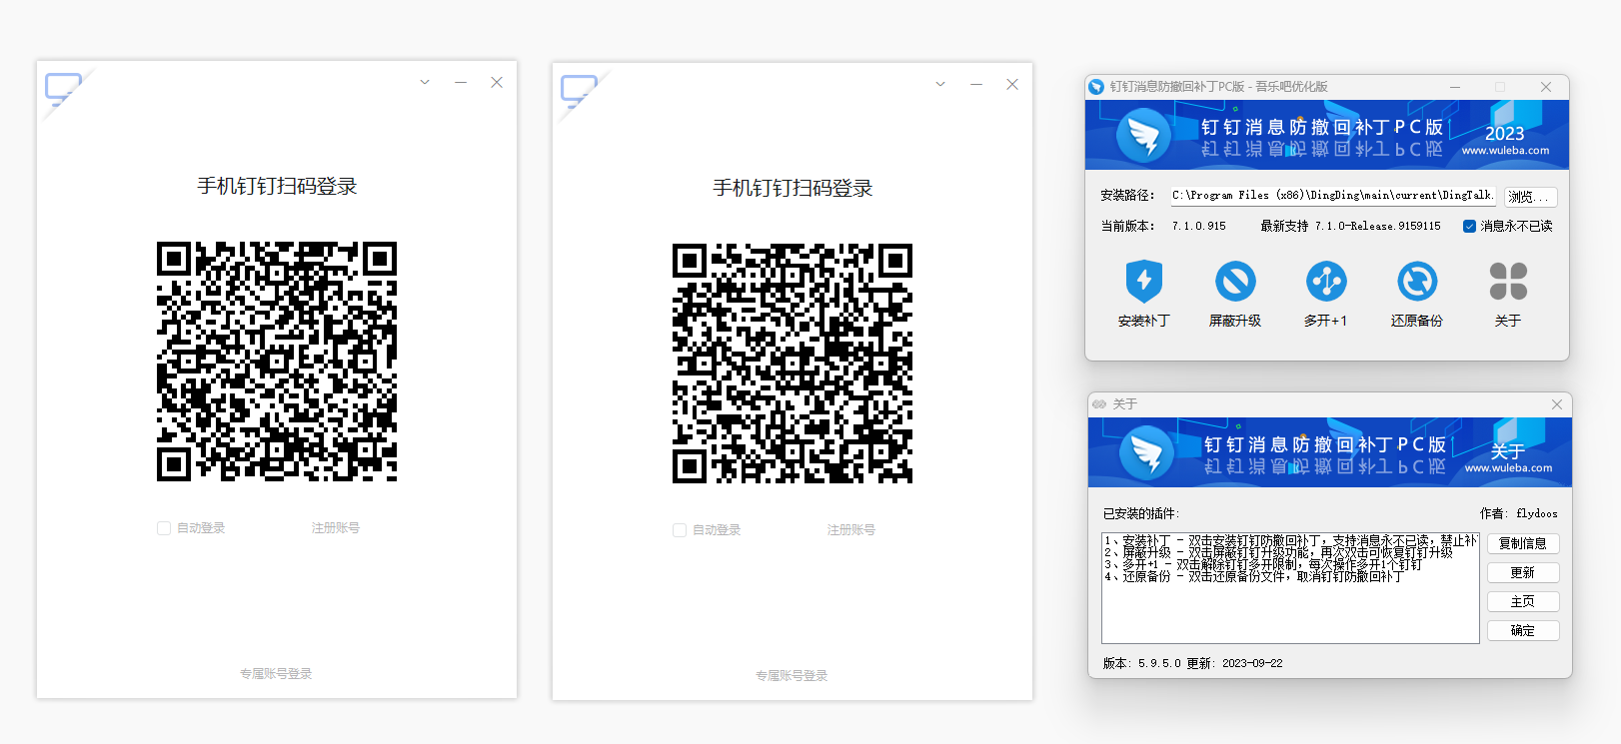Click the DingTalk logo in right login window
1621x744 pixels.
click(x=579, y=91)
